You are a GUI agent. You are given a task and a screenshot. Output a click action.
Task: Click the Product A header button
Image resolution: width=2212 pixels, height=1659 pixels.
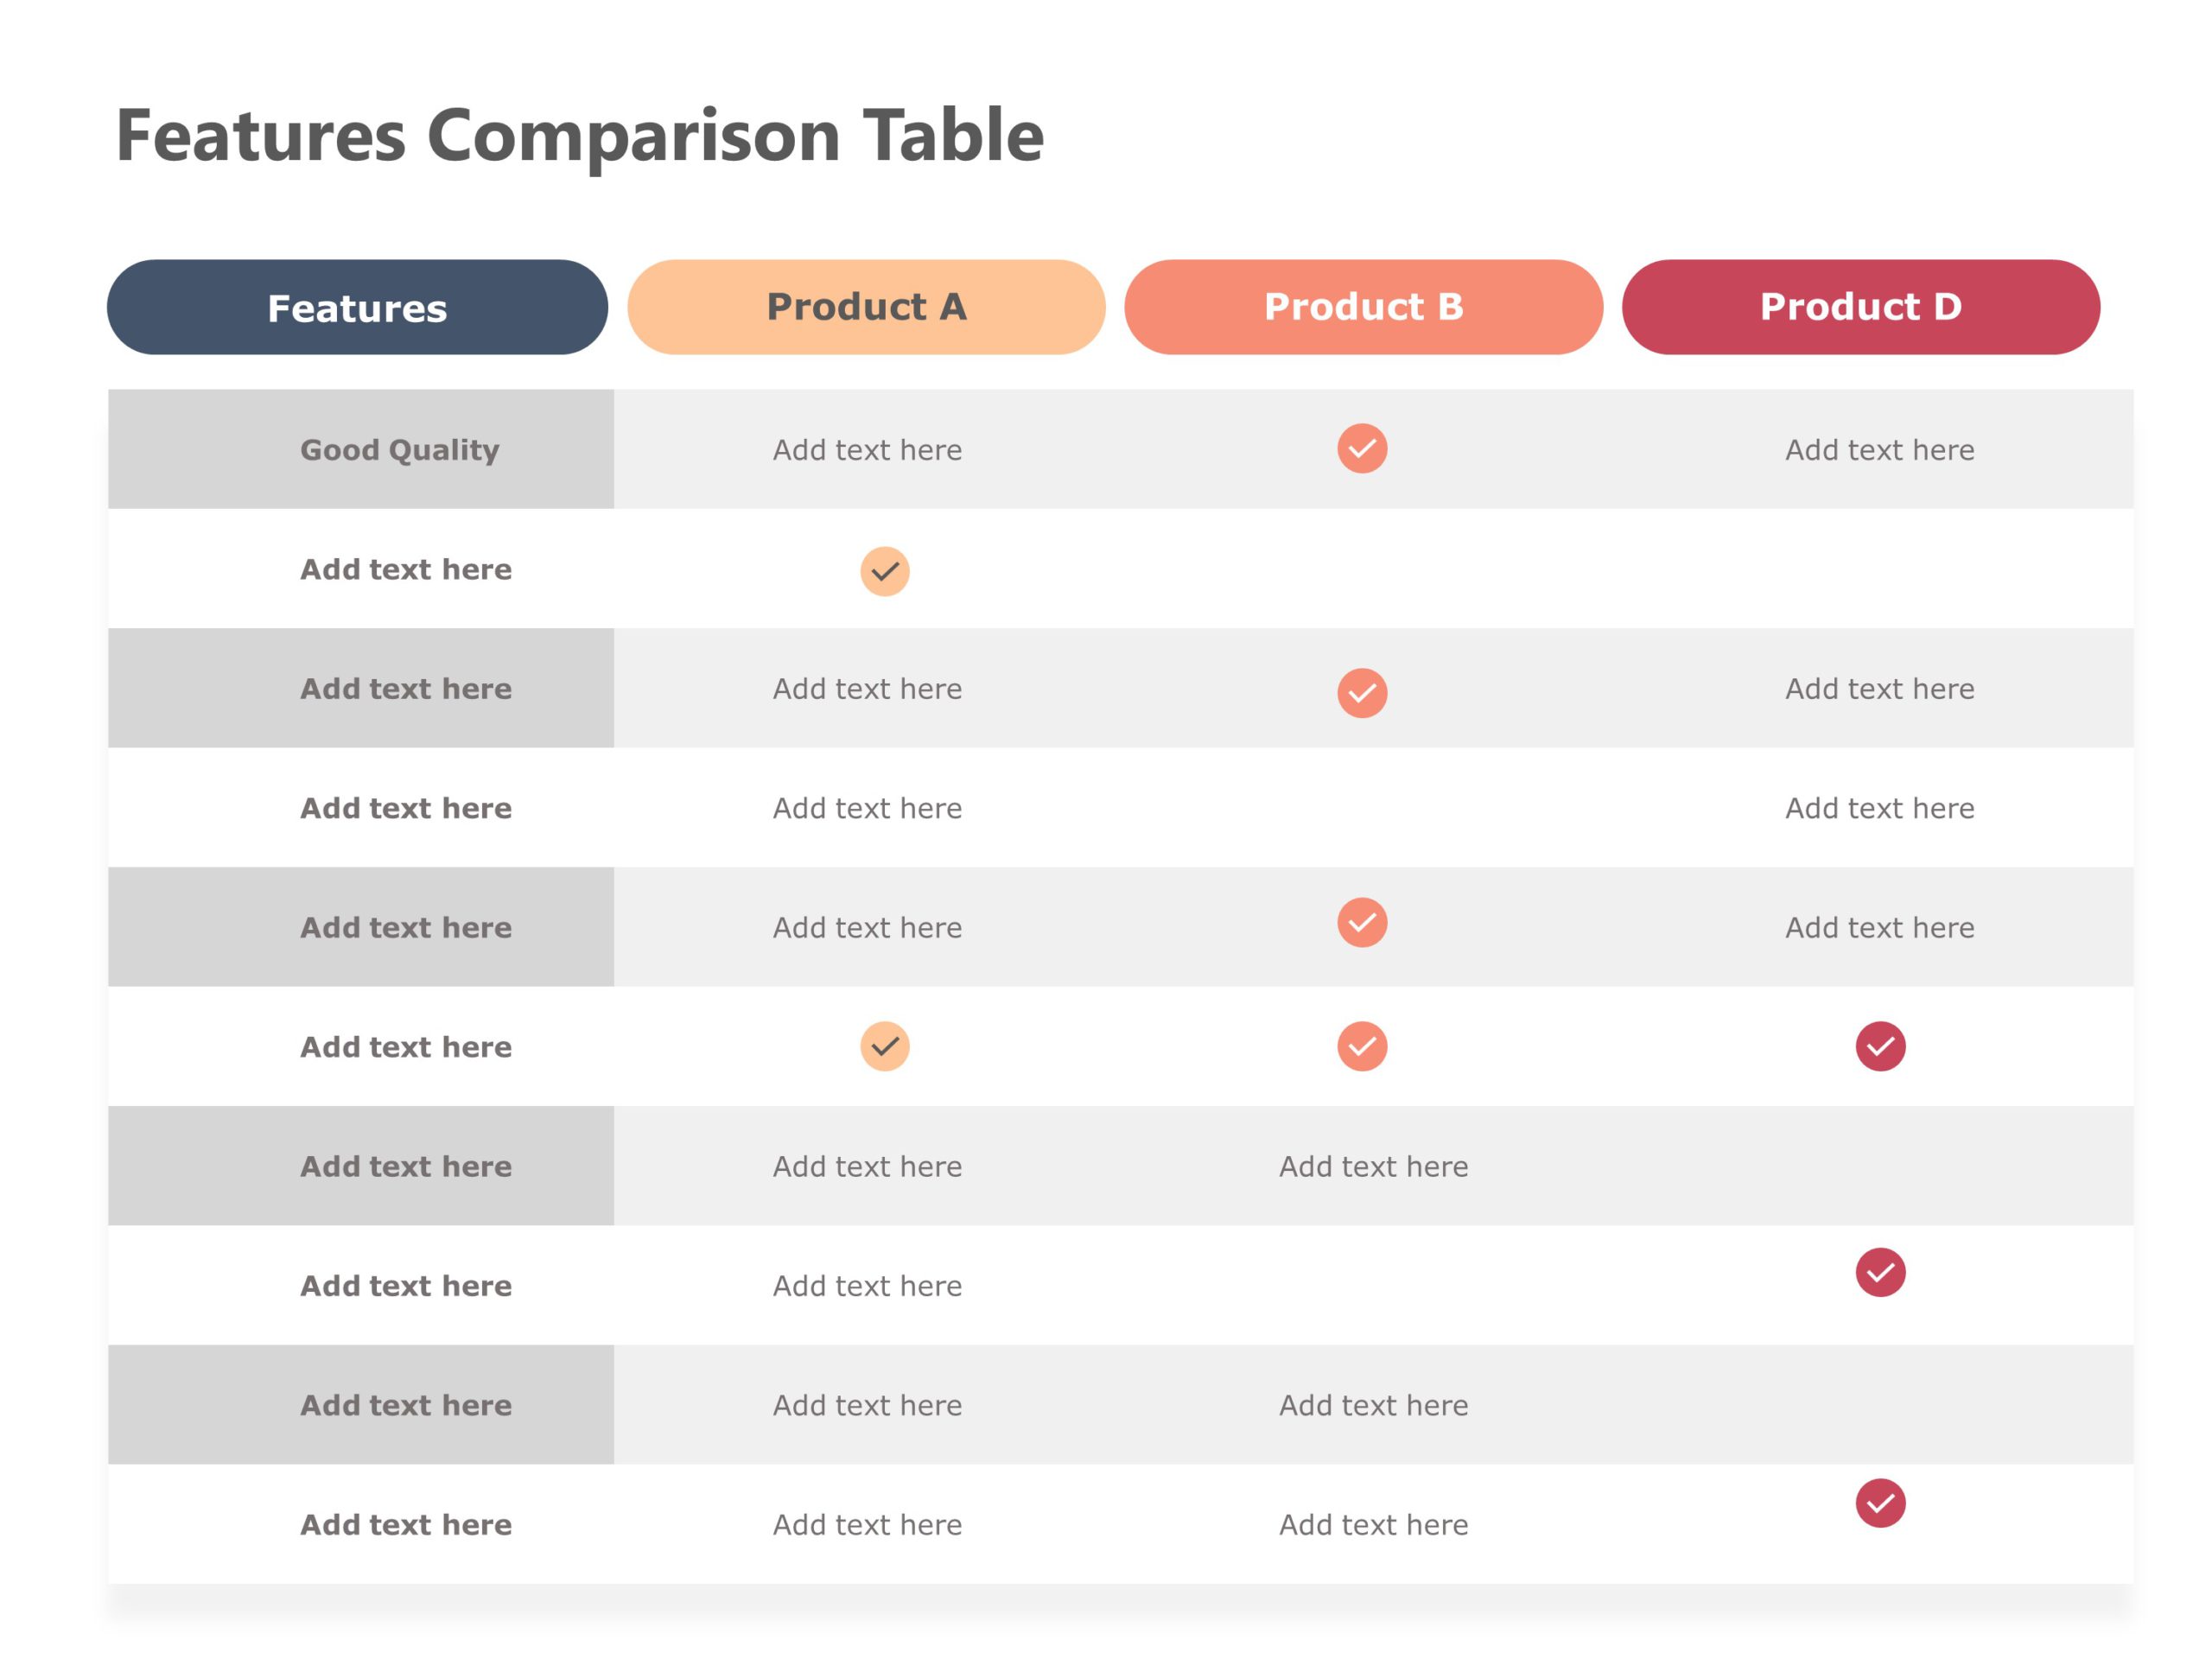pos(868,307)
